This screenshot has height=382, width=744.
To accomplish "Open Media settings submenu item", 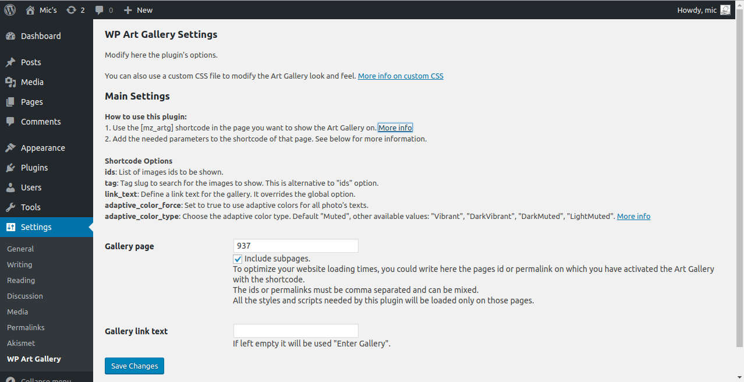I will coord(17,312).
